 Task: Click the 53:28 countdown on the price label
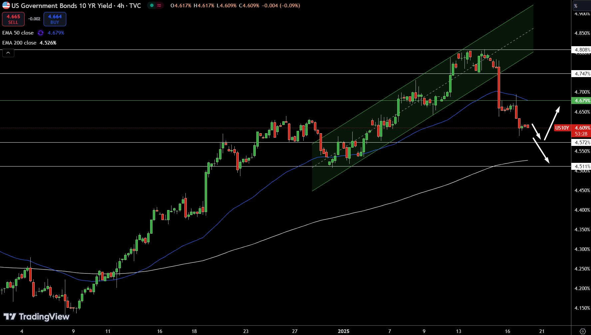(x=581, y=134)
